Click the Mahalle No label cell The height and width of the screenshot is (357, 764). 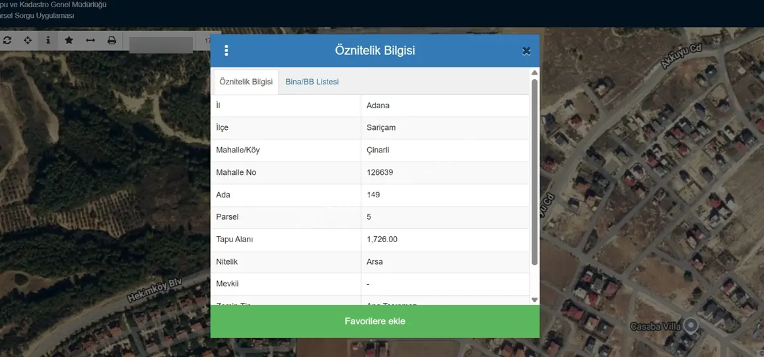(285, 173)
